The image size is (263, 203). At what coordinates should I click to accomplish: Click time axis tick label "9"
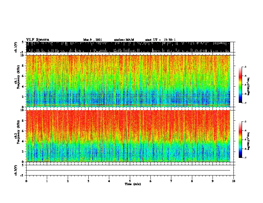(213, 181)
